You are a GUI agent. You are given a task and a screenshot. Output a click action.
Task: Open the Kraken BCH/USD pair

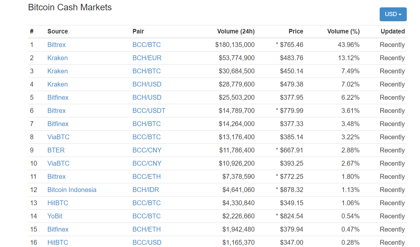(147, 84)
